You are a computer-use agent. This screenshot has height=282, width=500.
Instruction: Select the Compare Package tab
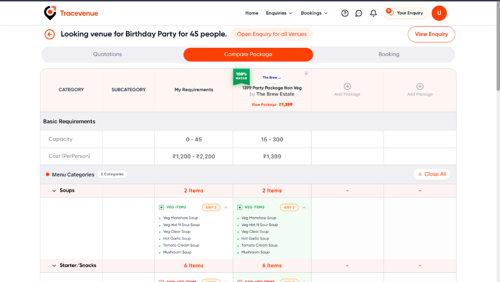pyautogui.click(x=248, y=55)
